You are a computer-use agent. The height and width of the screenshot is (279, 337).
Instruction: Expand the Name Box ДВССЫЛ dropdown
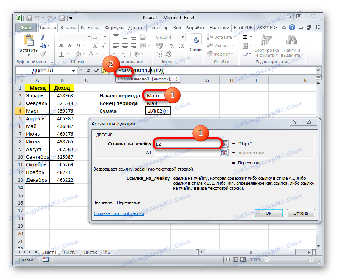73,71
